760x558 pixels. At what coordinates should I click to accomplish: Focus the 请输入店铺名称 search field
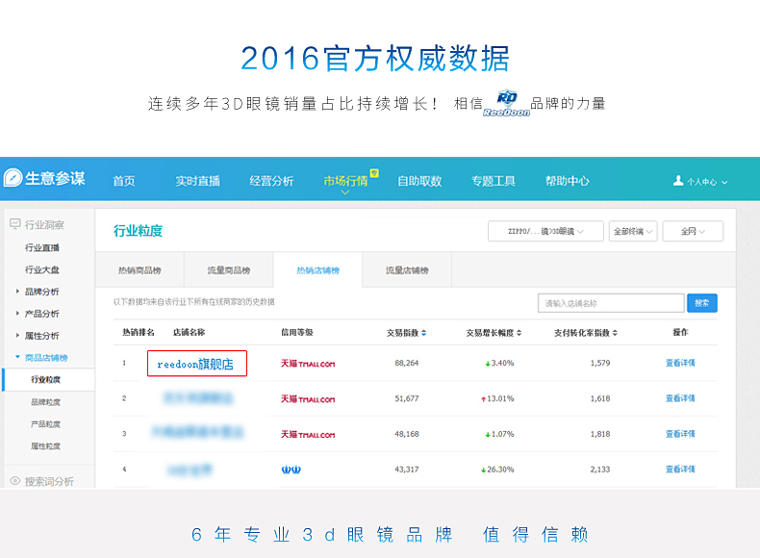point(611,303)
